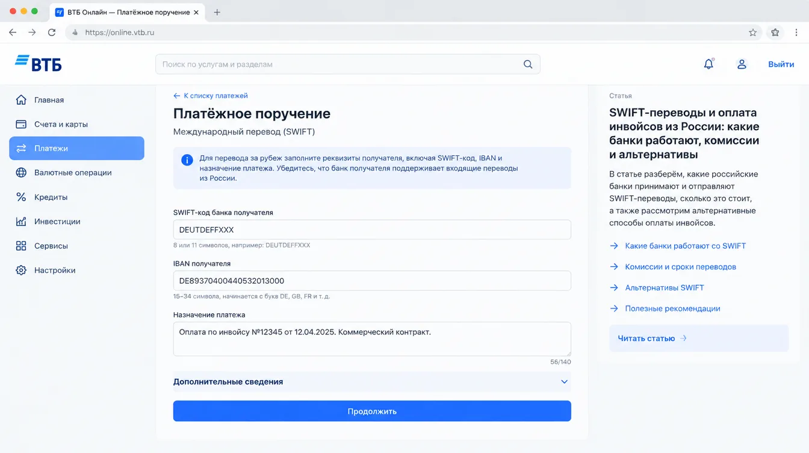Click search magnifier icon

528,64
